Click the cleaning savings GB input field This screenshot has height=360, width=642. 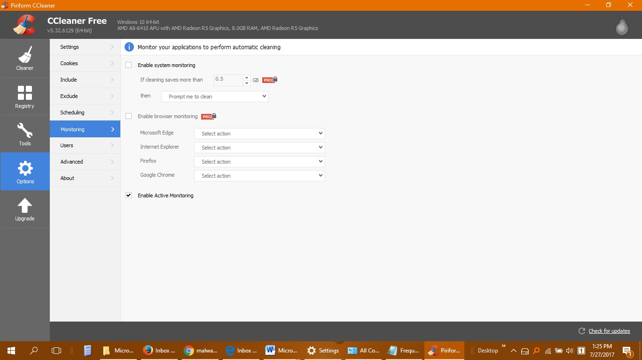tap(228, 80)
